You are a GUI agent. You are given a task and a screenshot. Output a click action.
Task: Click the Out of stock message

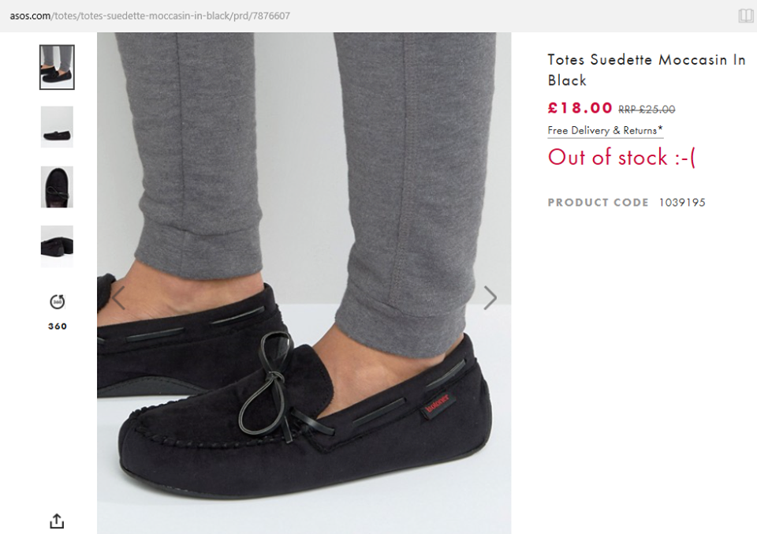[621, 157]
